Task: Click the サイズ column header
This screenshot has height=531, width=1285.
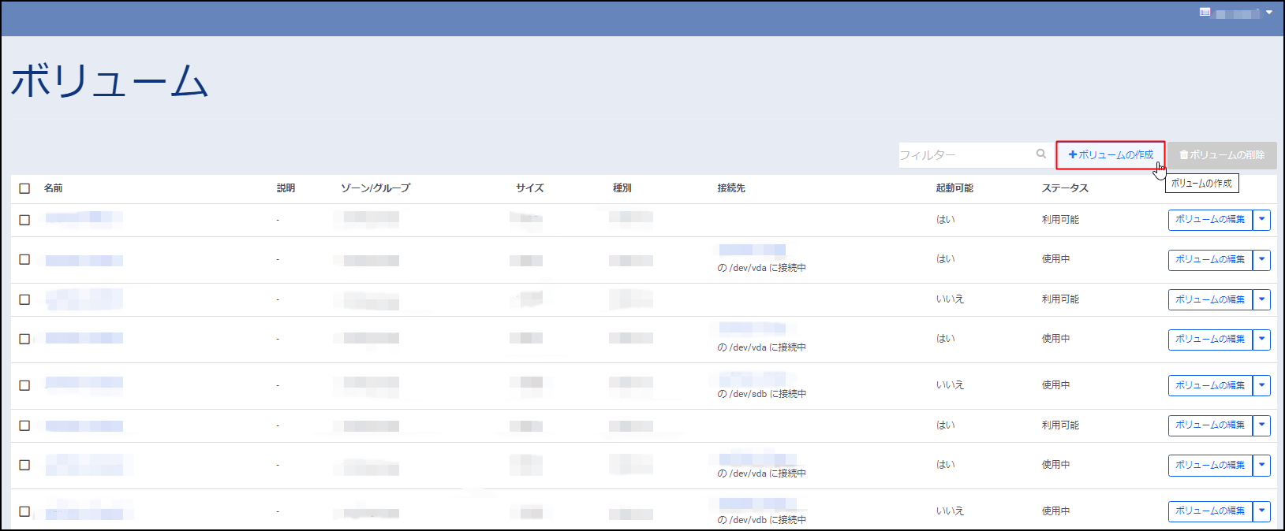Action: tap(529, 188)
